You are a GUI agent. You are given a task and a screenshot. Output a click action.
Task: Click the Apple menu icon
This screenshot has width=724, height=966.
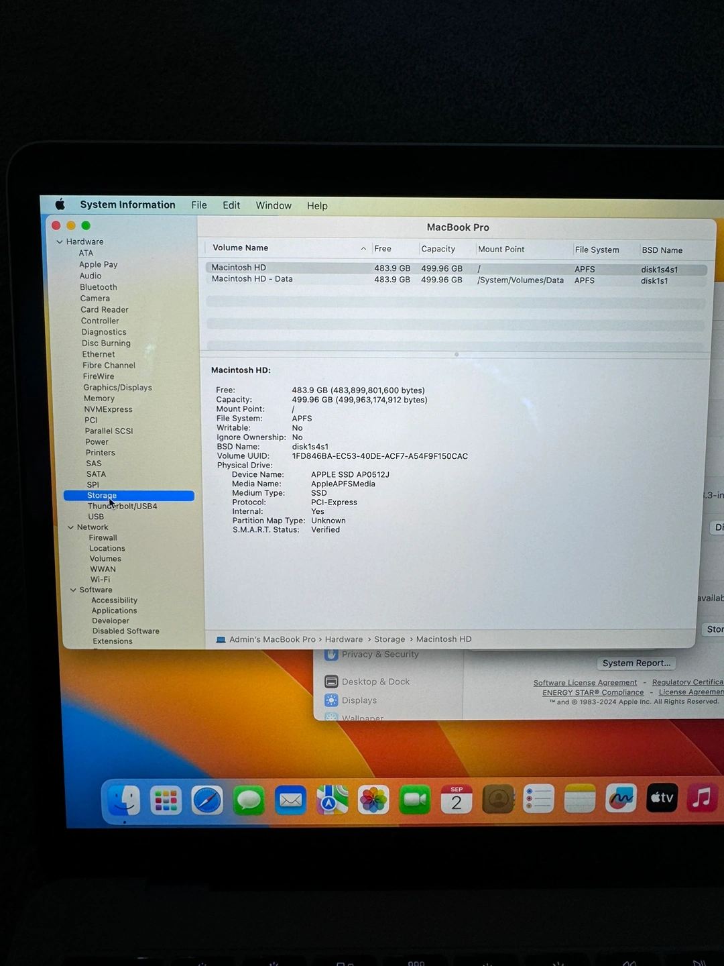[60, 205]
